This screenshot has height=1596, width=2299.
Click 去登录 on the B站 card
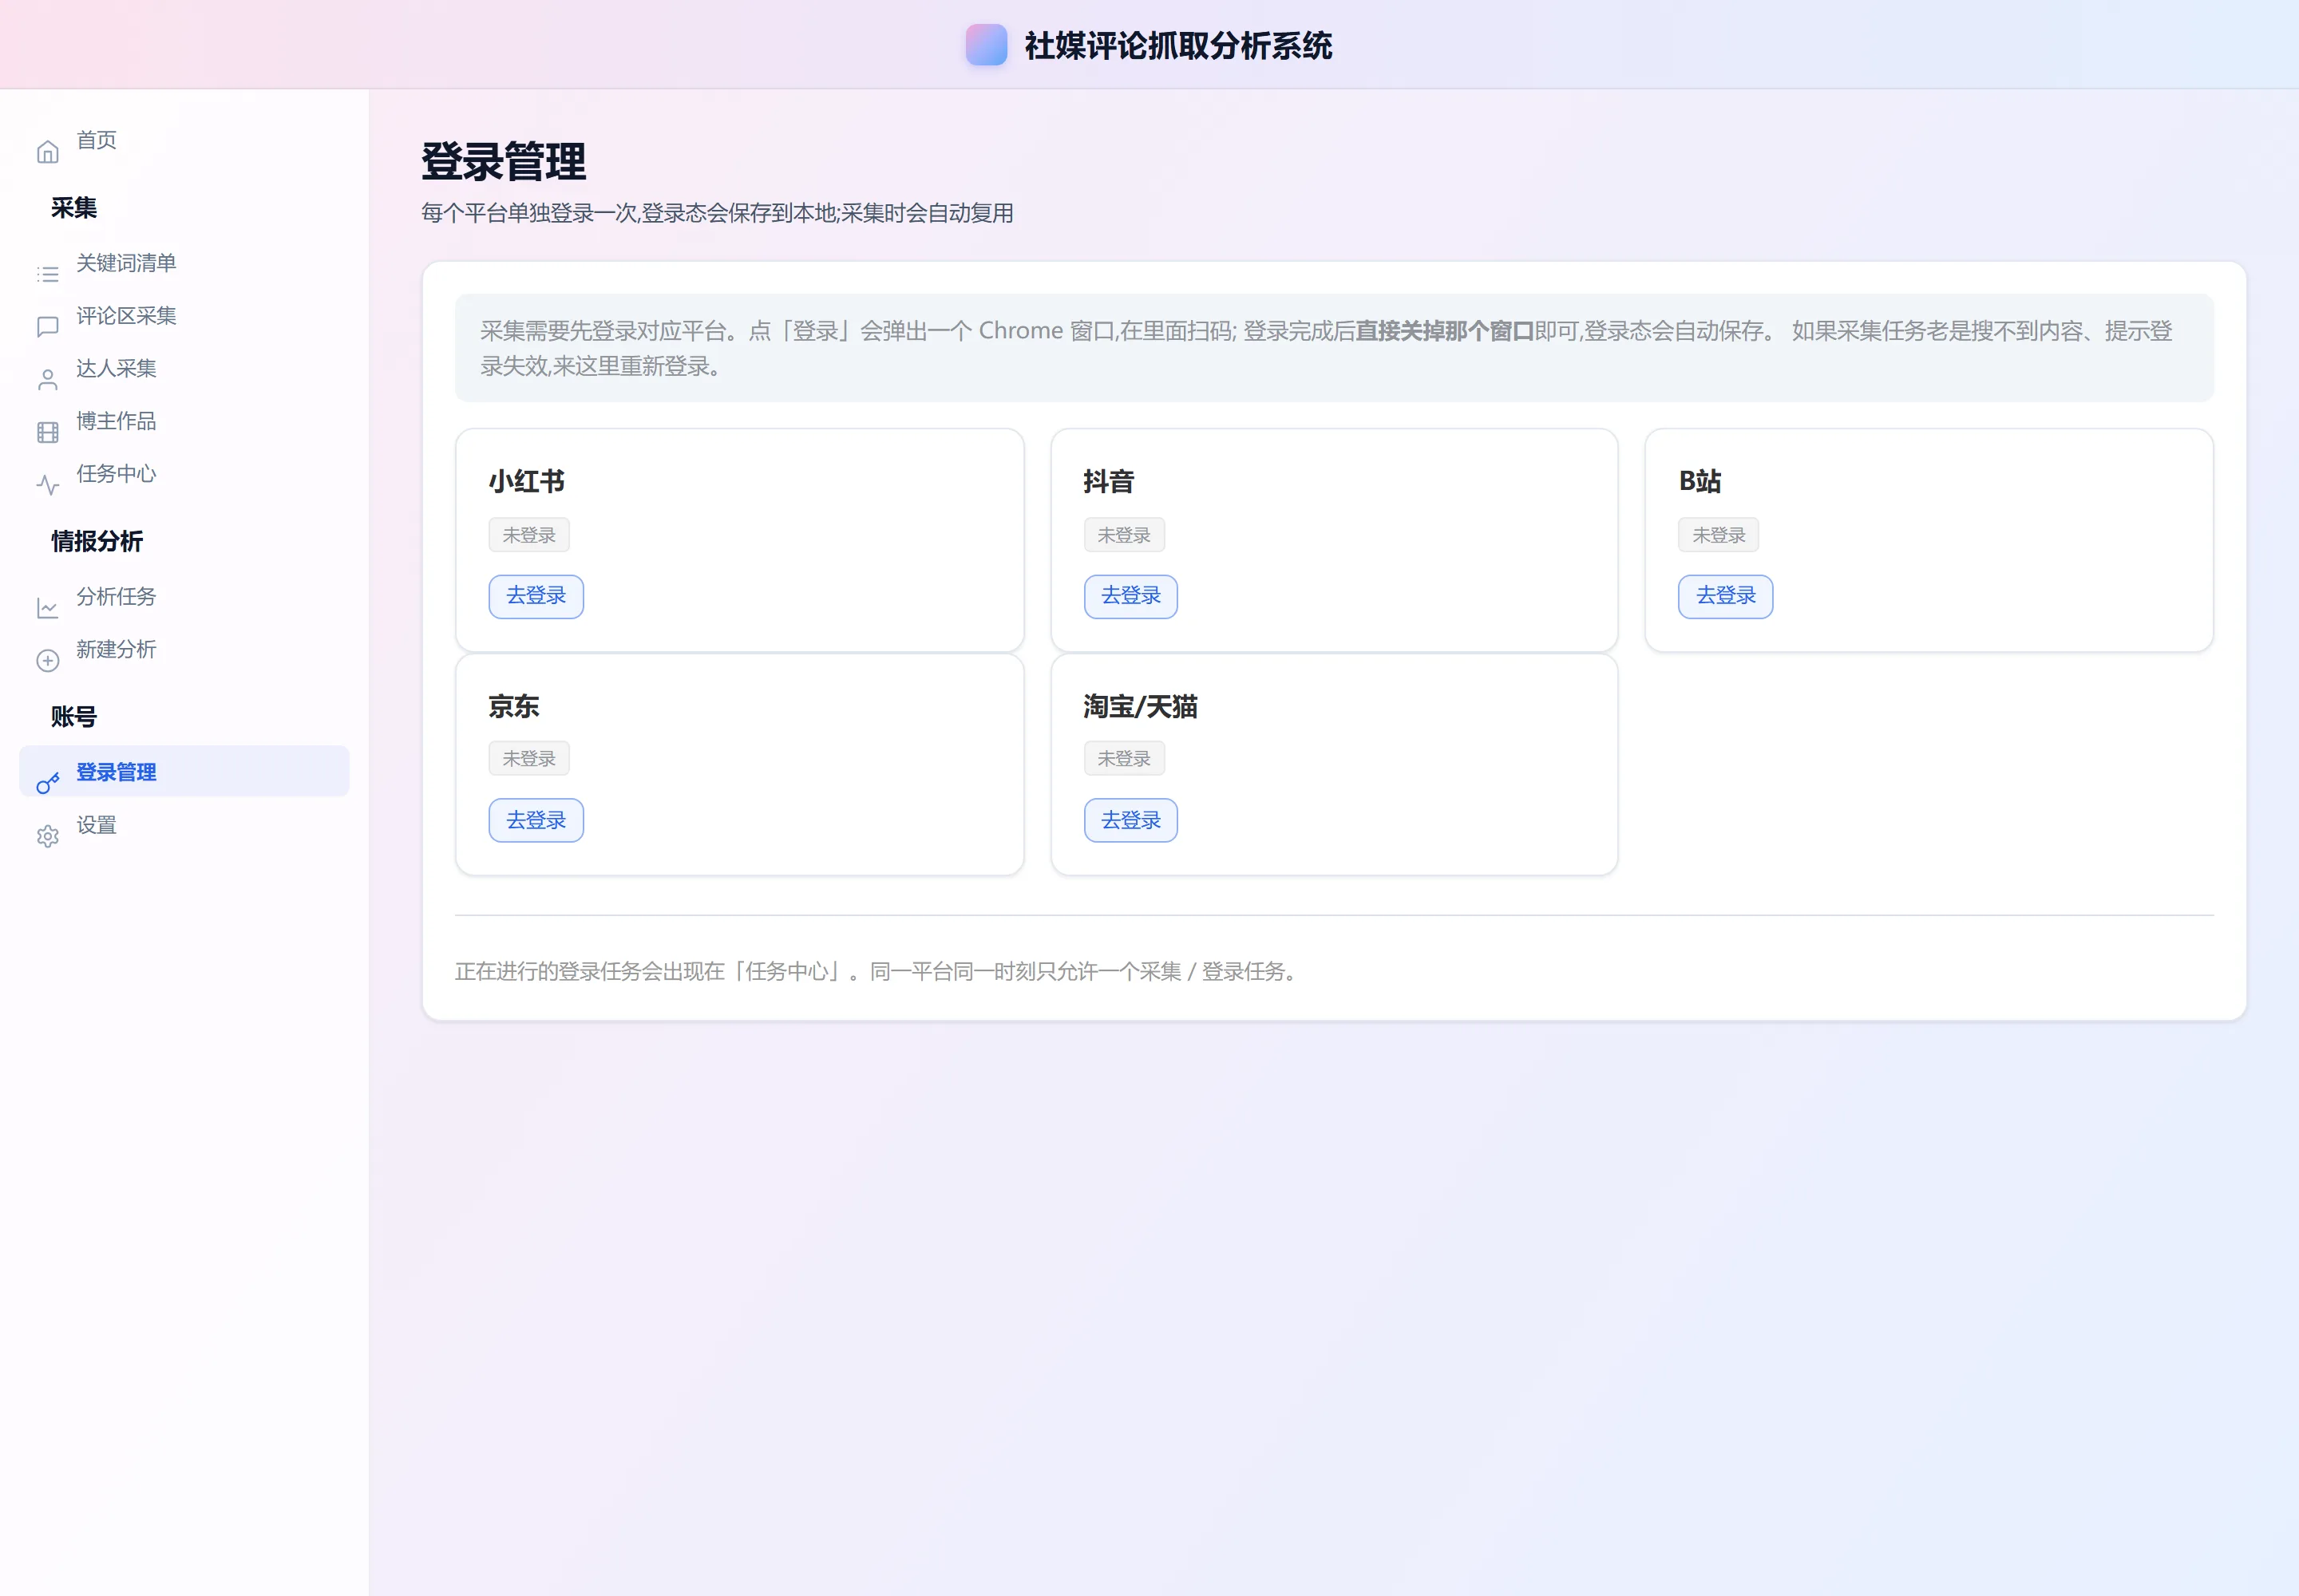tap(1725, 596)
